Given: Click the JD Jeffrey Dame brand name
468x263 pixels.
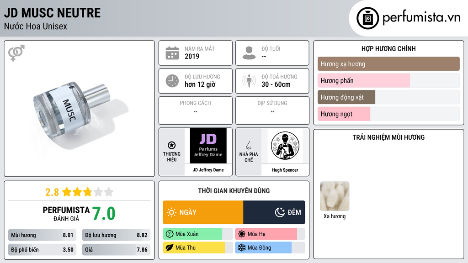Looking at the screenshot, I should point(208,170).
